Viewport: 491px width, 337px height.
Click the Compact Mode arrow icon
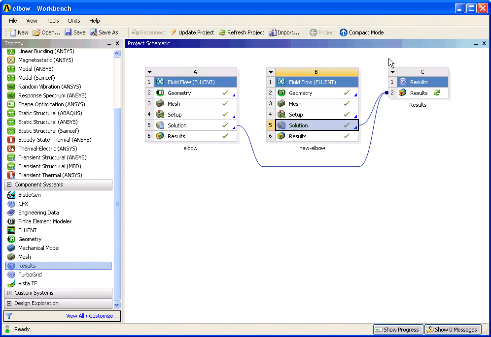coord(344,32)
